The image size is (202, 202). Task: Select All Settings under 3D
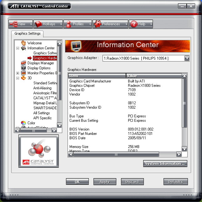42,113
